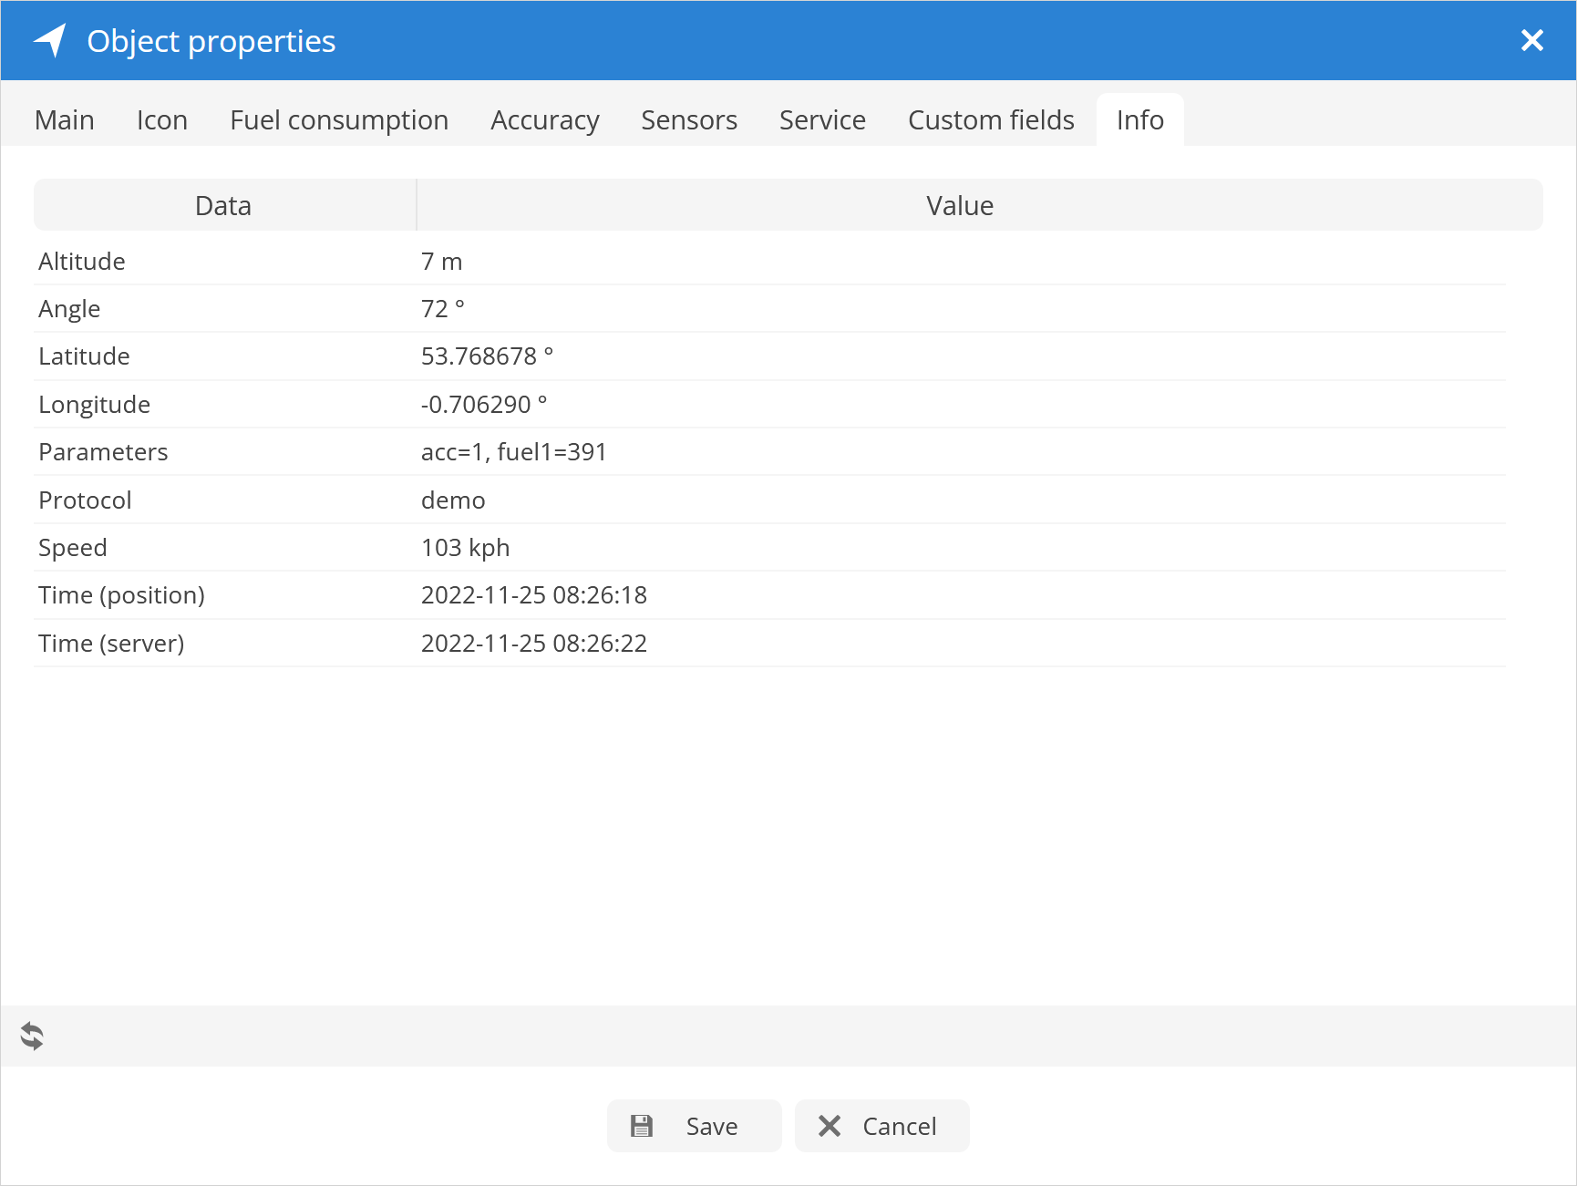Image resolution: width=1577 pixels, height=1186 pixels.
Task: Click the Parameters row value acc=1, fuel1=391
Action: [x=514, y=452]
